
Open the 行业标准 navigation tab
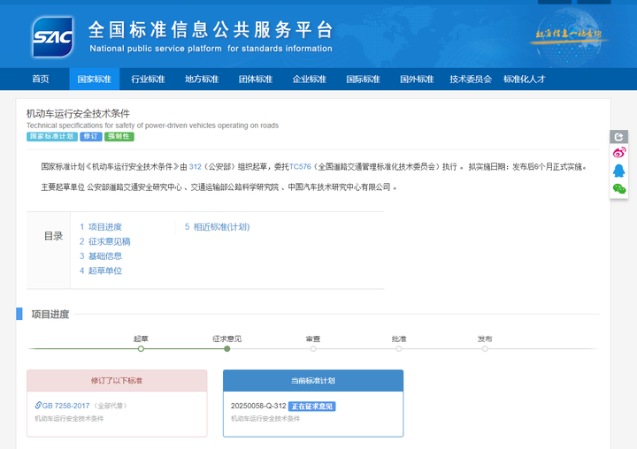(148, 80)
